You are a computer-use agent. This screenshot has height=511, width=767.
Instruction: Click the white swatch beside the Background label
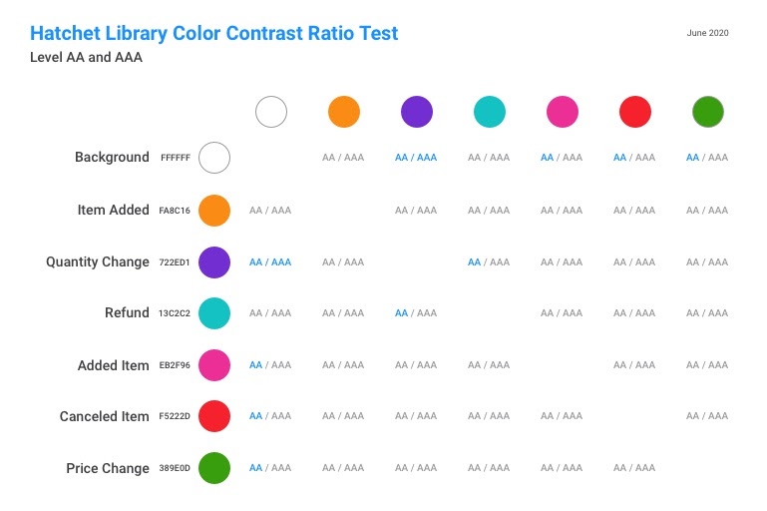214,158
